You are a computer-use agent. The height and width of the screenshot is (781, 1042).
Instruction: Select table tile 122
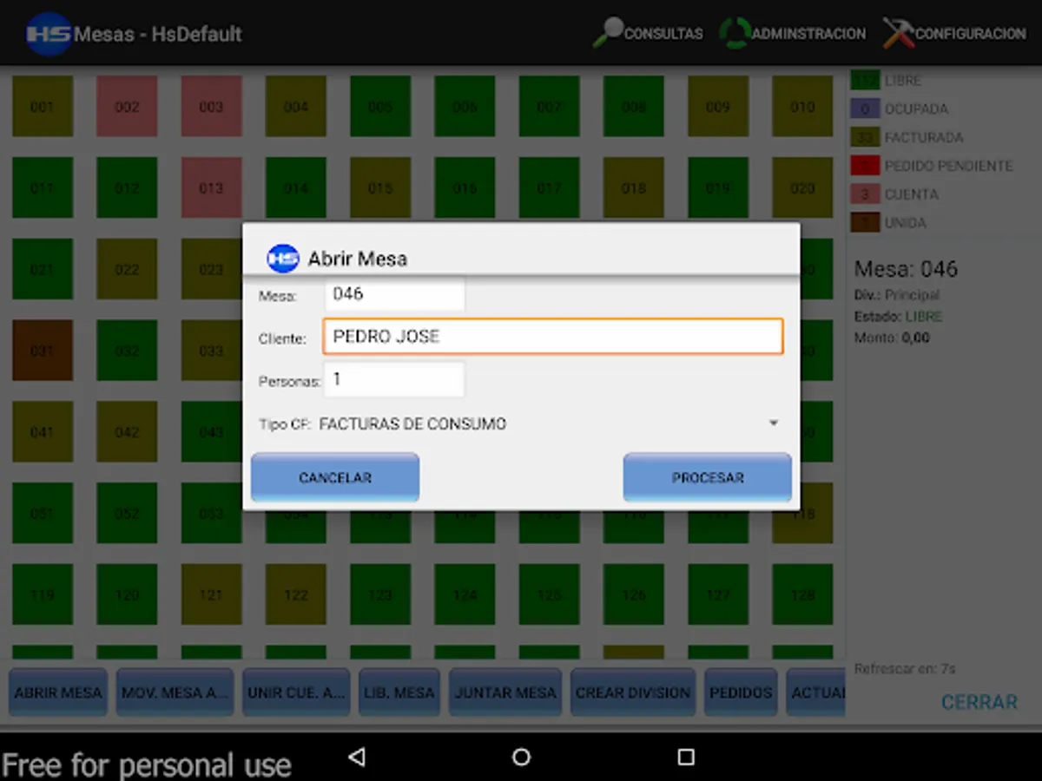click(296, 594)
